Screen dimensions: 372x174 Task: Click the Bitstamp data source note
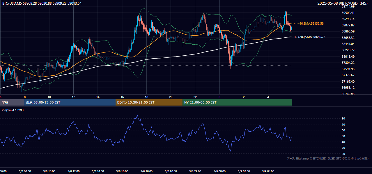point(328,158)
